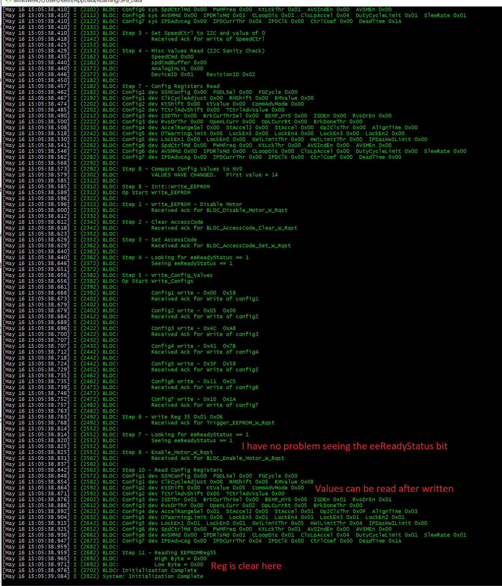Click 'Step 2 - Clear AccessCode' line
This screenshot has height=586, width=502.
click(163, 222)
